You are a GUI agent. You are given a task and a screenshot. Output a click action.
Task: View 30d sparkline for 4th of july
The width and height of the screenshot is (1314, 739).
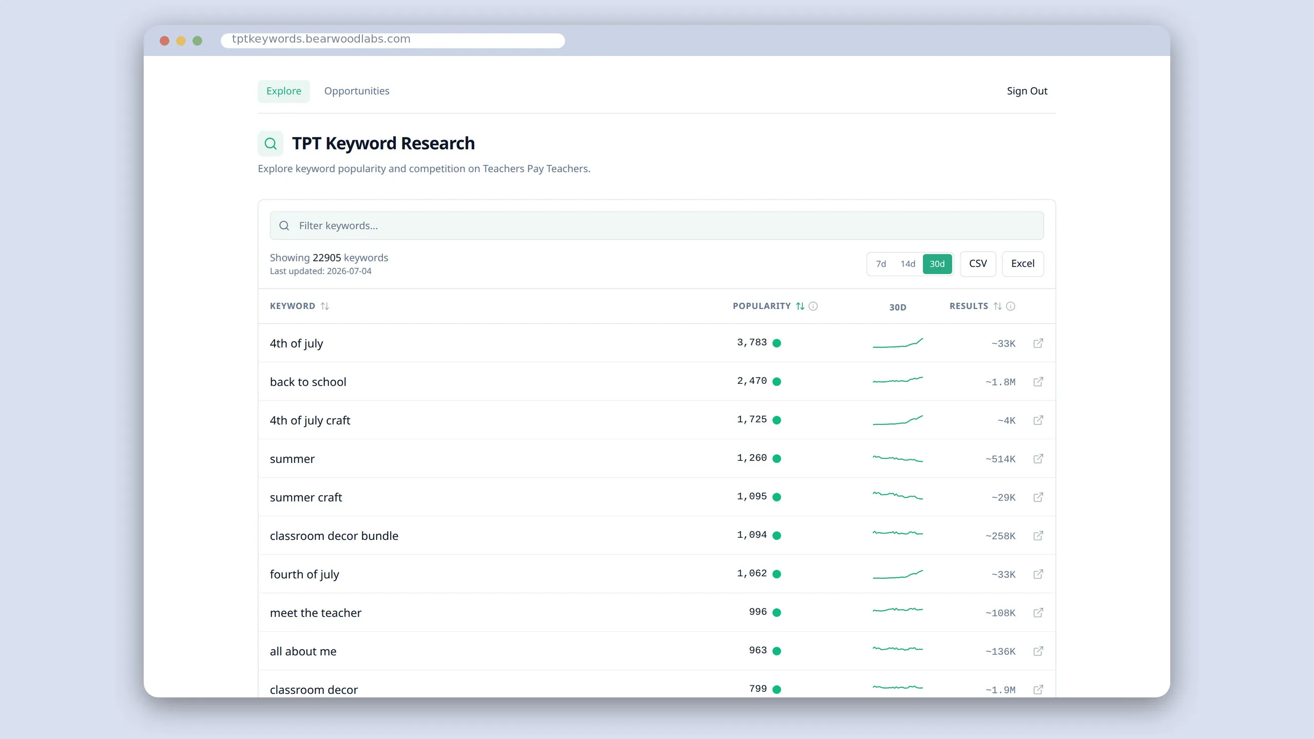click(898, 343)
